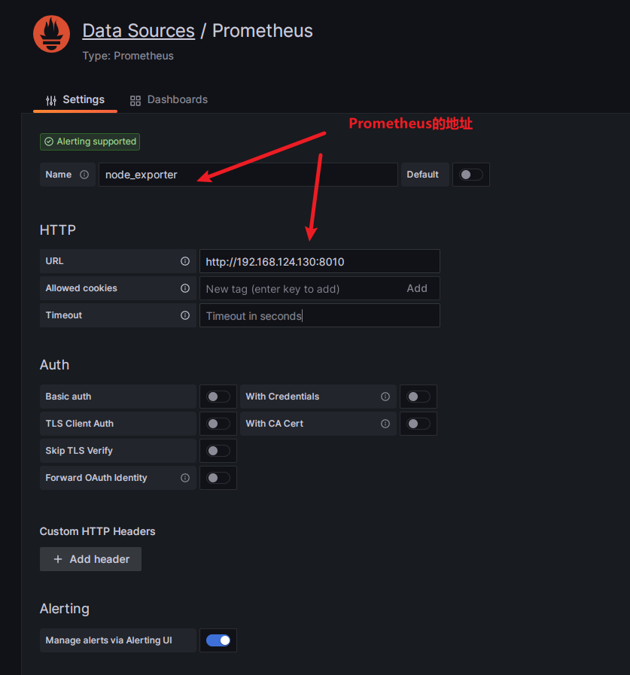
Task: Enable TLS Client Auth
Action: pos(218,424)
